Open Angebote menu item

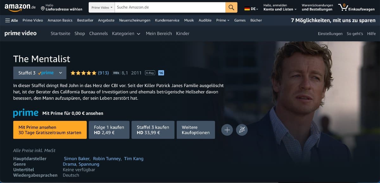click(106, 20)
